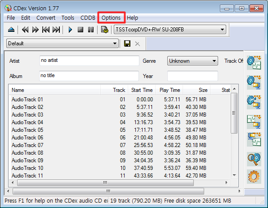
Task: Extract CD tracks to compressed audio icon
Action: (x=254, y=82)
